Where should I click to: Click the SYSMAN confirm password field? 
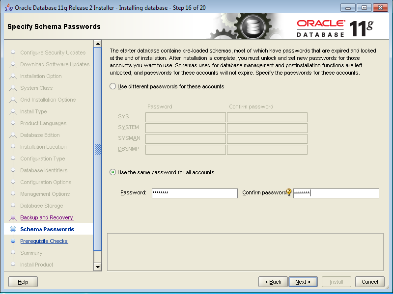click(x=267, y=139)
